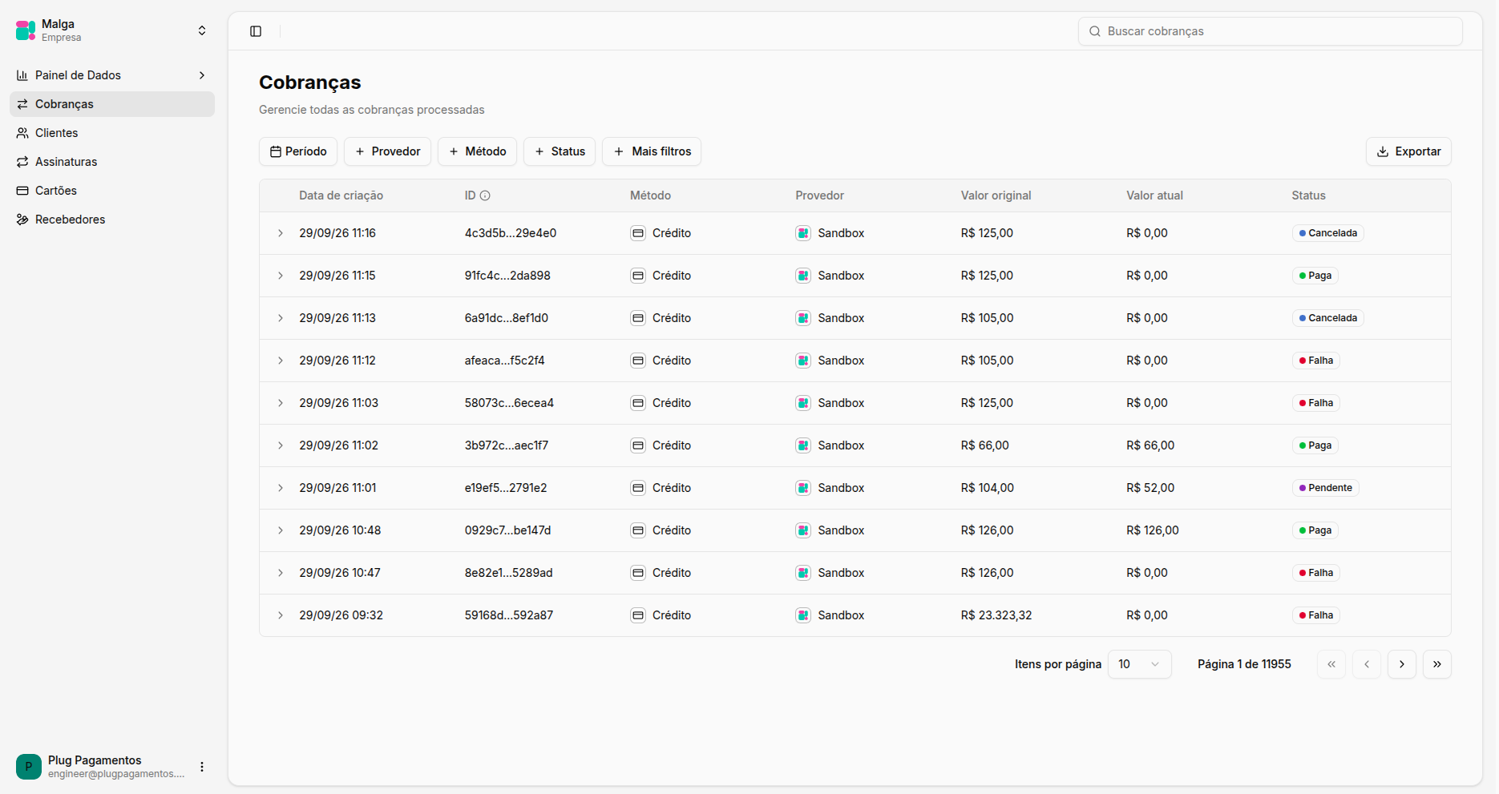Open the user options three-dot menu
Screen dimensions: 1499x794
click(202, 767)
